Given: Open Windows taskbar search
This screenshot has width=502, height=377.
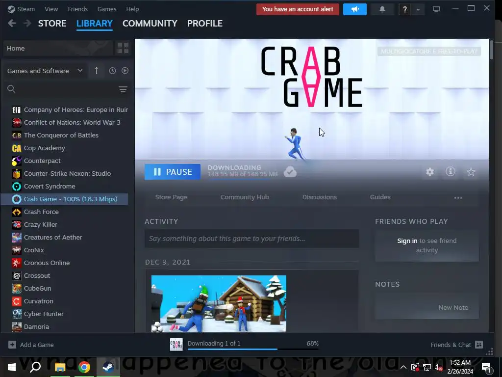Looking at the screenshot, I should click(x=35, y=367).
